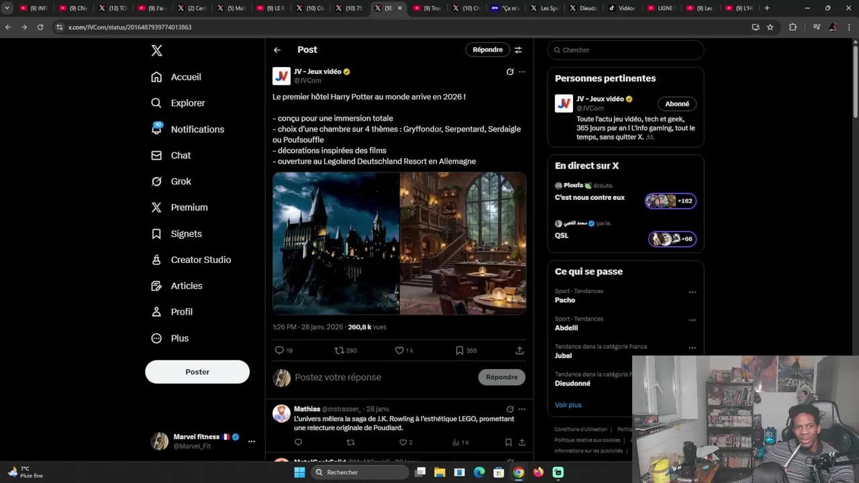The height and width of the screenshot is (483, 859).
Task: Bookmark this page with star icon
Action: coord(770,27)
